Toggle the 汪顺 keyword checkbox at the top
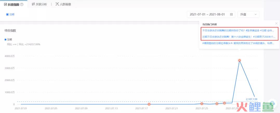 pyautogui.click(x=8, y=15)
